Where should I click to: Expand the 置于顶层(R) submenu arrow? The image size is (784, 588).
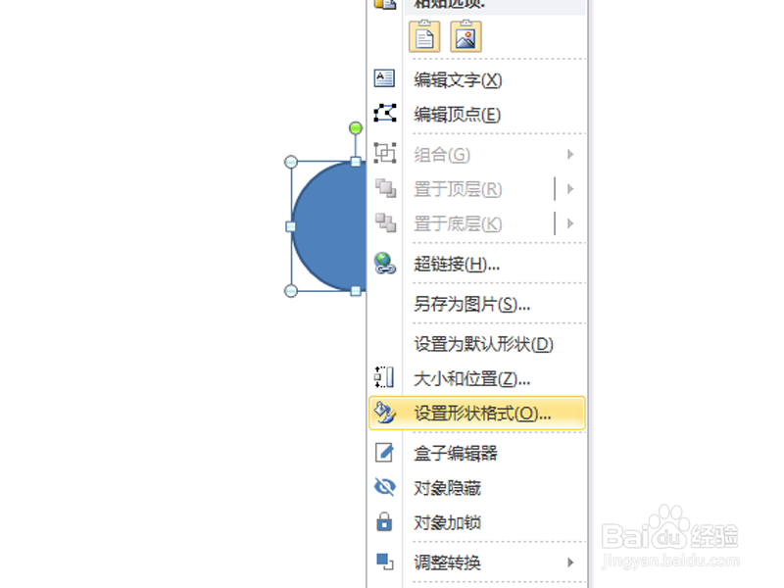click(x=570, y=189)
